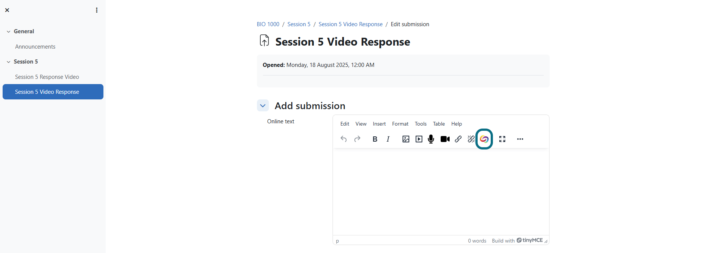Undo the last edit

(x=344, y=139)
